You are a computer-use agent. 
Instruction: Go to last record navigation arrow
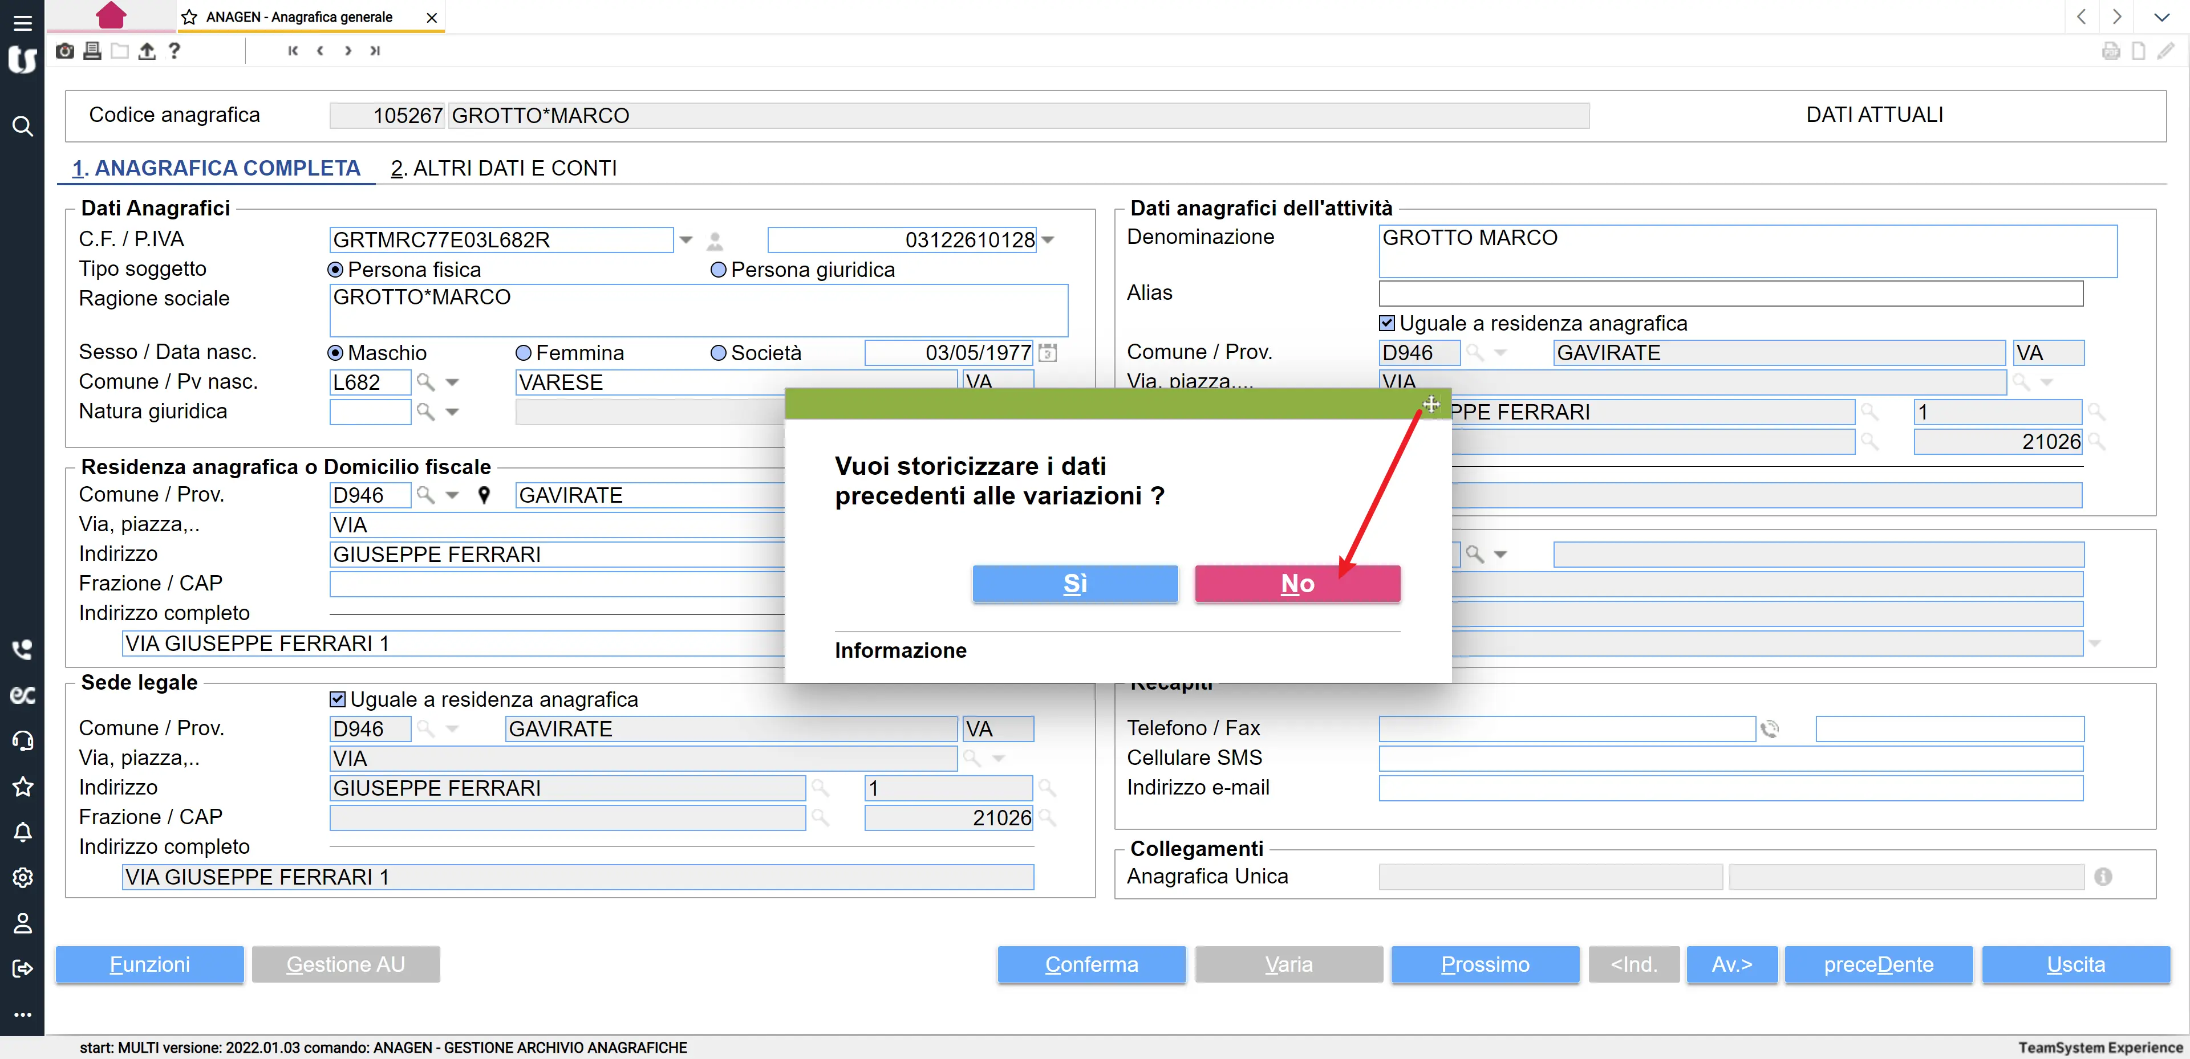tap(375, 51)
